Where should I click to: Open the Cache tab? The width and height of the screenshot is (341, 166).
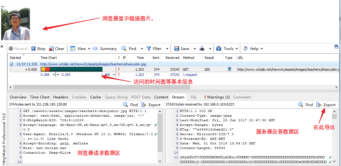click(96, 97)
